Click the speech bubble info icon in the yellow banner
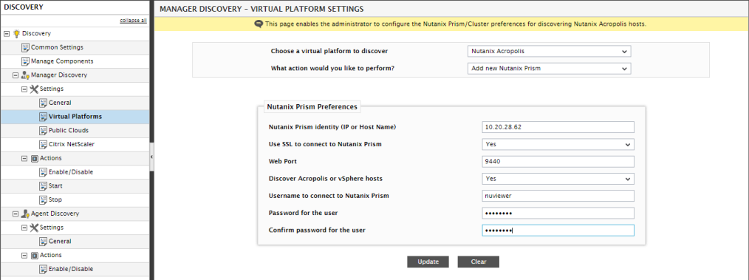This screenshot has height=280, width=749. tap(259, 24)
